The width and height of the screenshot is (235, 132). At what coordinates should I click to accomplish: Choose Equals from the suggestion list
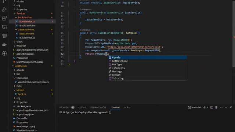(x=148, y=58)
